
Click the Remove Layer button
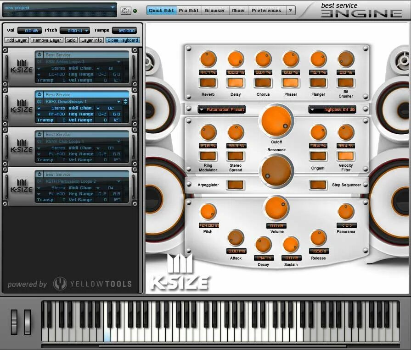(x=47, y=40)
